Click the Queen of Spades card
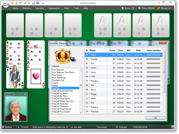 pos(15,76)
